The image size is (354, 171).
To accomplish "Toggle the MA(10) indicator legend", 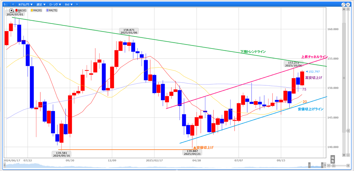I will pyautogui.click(x=21, y=10).
